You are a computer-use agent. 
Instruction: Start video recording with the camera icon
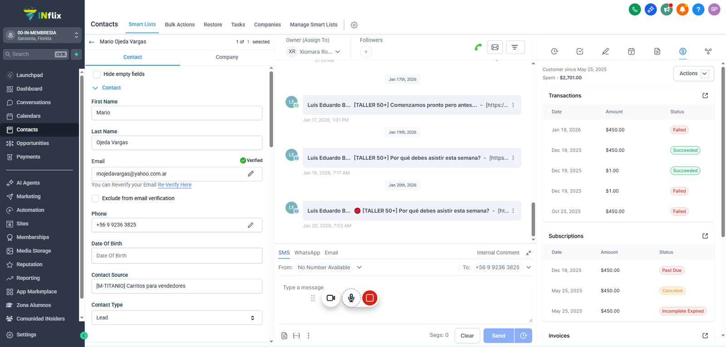[x=331, y=298]
